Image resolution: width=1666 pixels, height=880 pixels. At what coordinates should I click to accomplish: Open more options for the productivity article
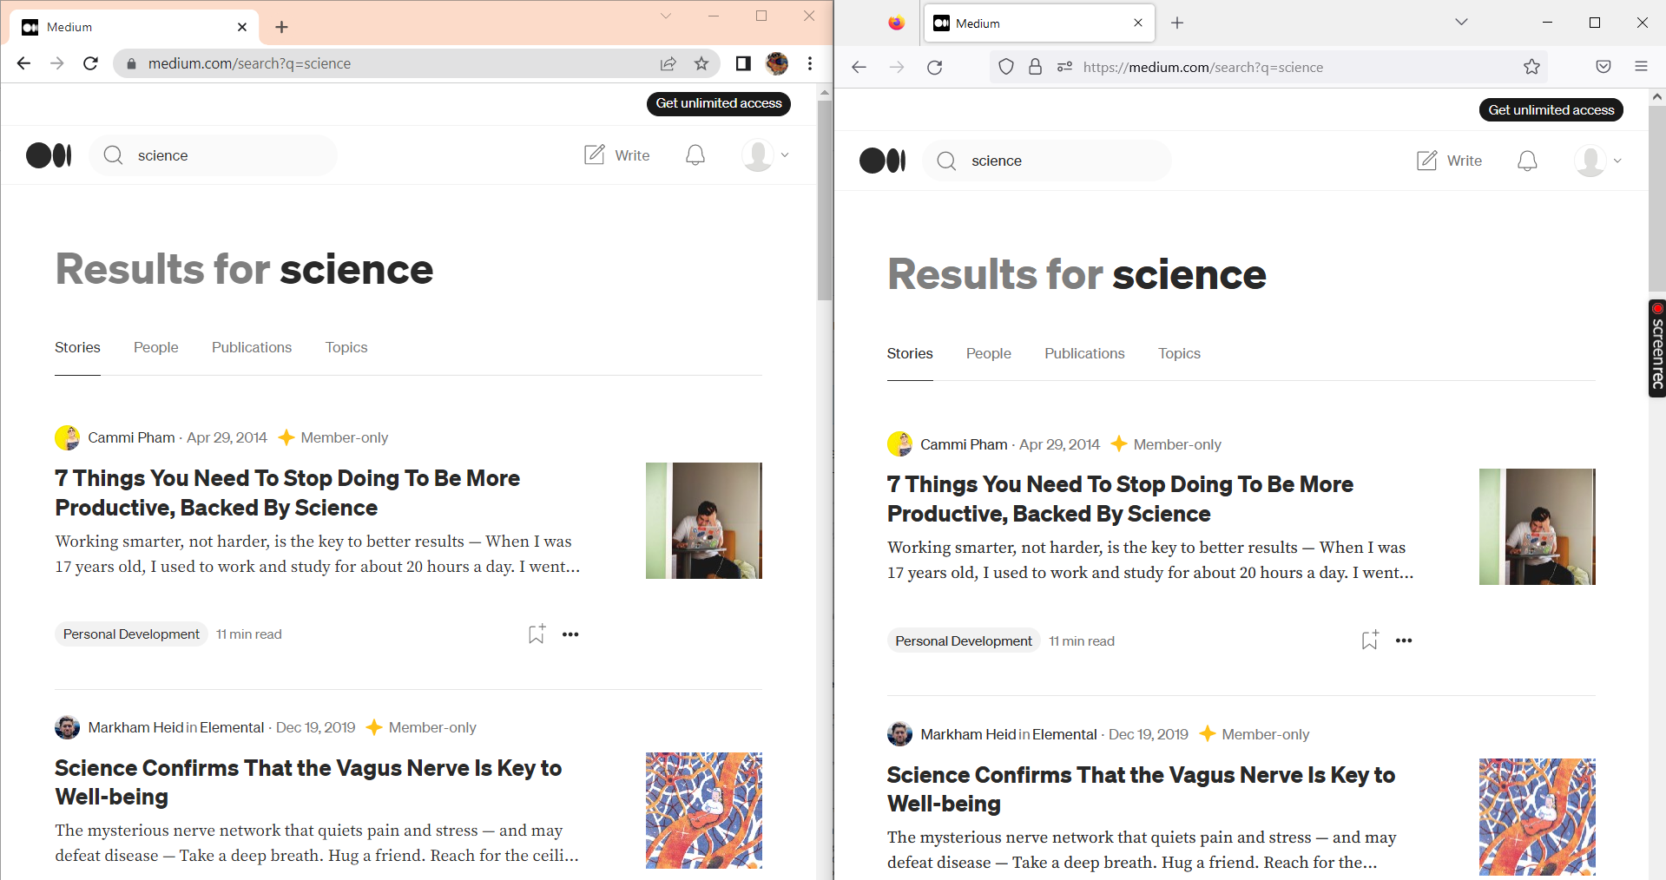coord(570,634)
